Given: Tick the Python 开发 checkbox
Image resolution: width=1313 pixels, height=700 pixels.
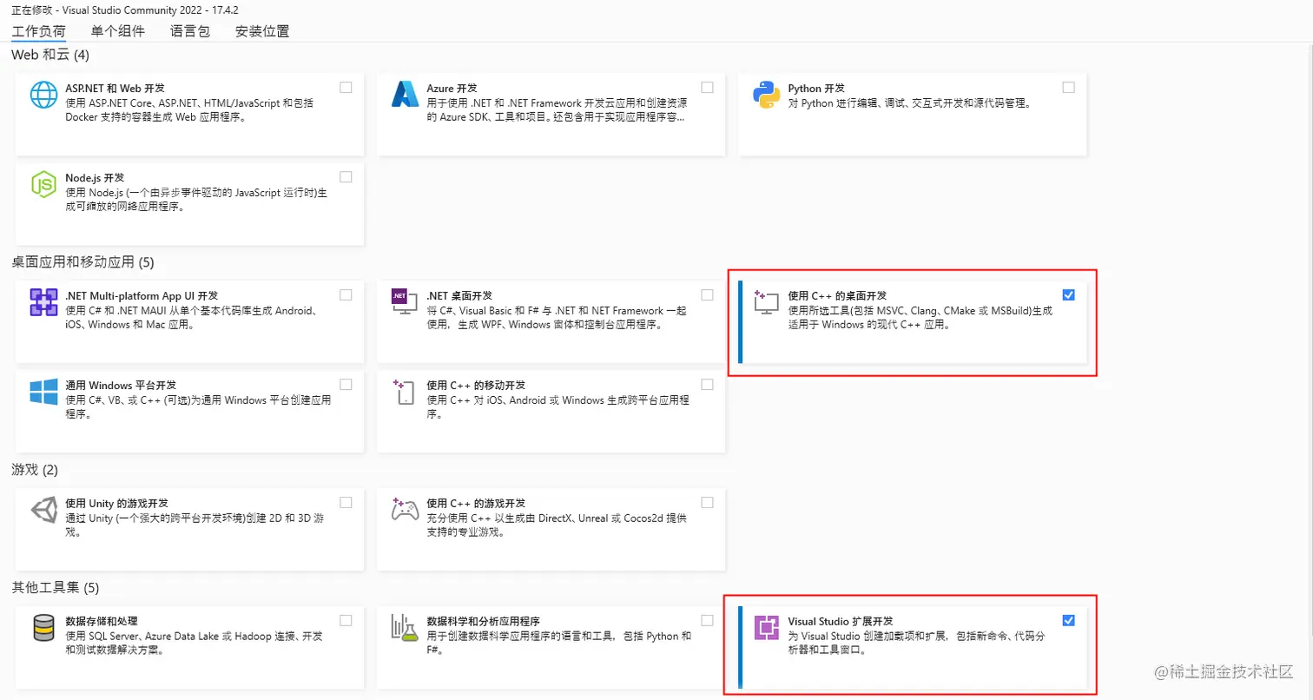Looking at the screenshot, I should click(1068, 87).
